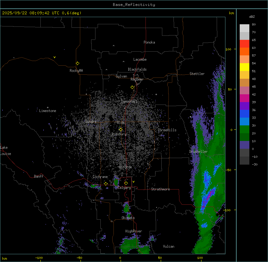
Task: Click the Strathmore label on the map
Action: 160,189
